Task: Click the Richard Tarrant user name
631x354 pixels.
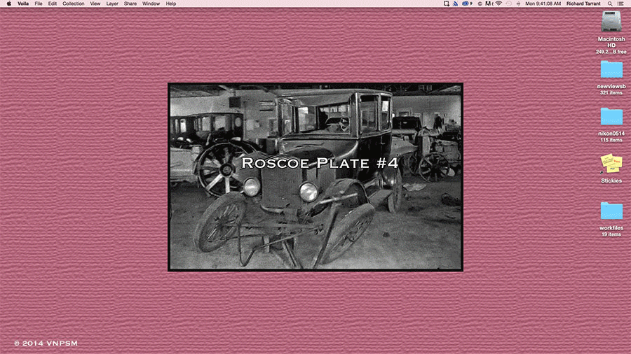Action: pyautogui.click(x=583, y=3)
